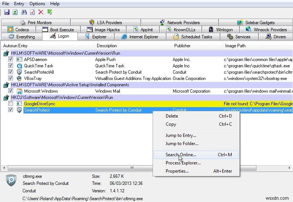This screenshot has height=202, width=293.
Task: Switch to the AppInit tab
Action: point(143,30)
